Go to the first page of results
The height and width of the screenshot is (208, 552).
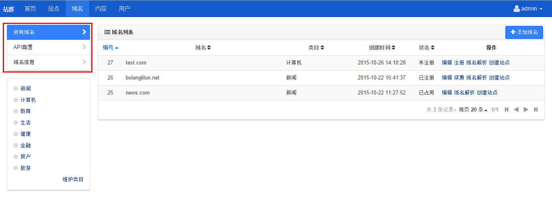(x=507, y=109)
